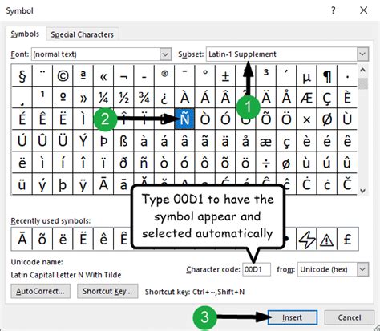Viewport: 380px width, 331px height.
Task: Click the symbol grid scrollbar thumb
Action: 362,83
